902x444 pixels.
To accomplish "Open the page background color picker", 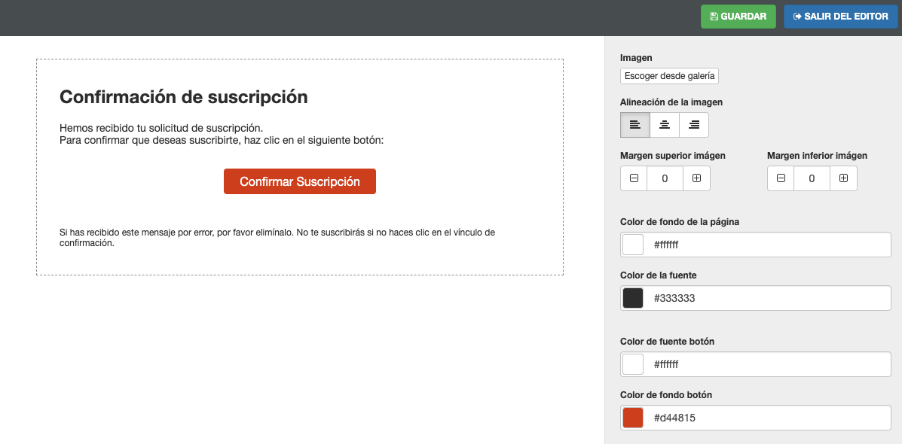I will (x=631, y=244).
